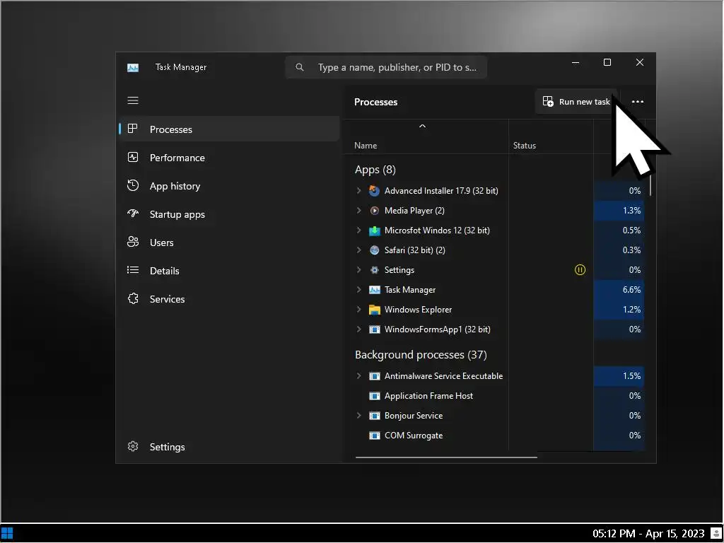Open the Details page
724x543 pixels.
(x=230, y=271)
